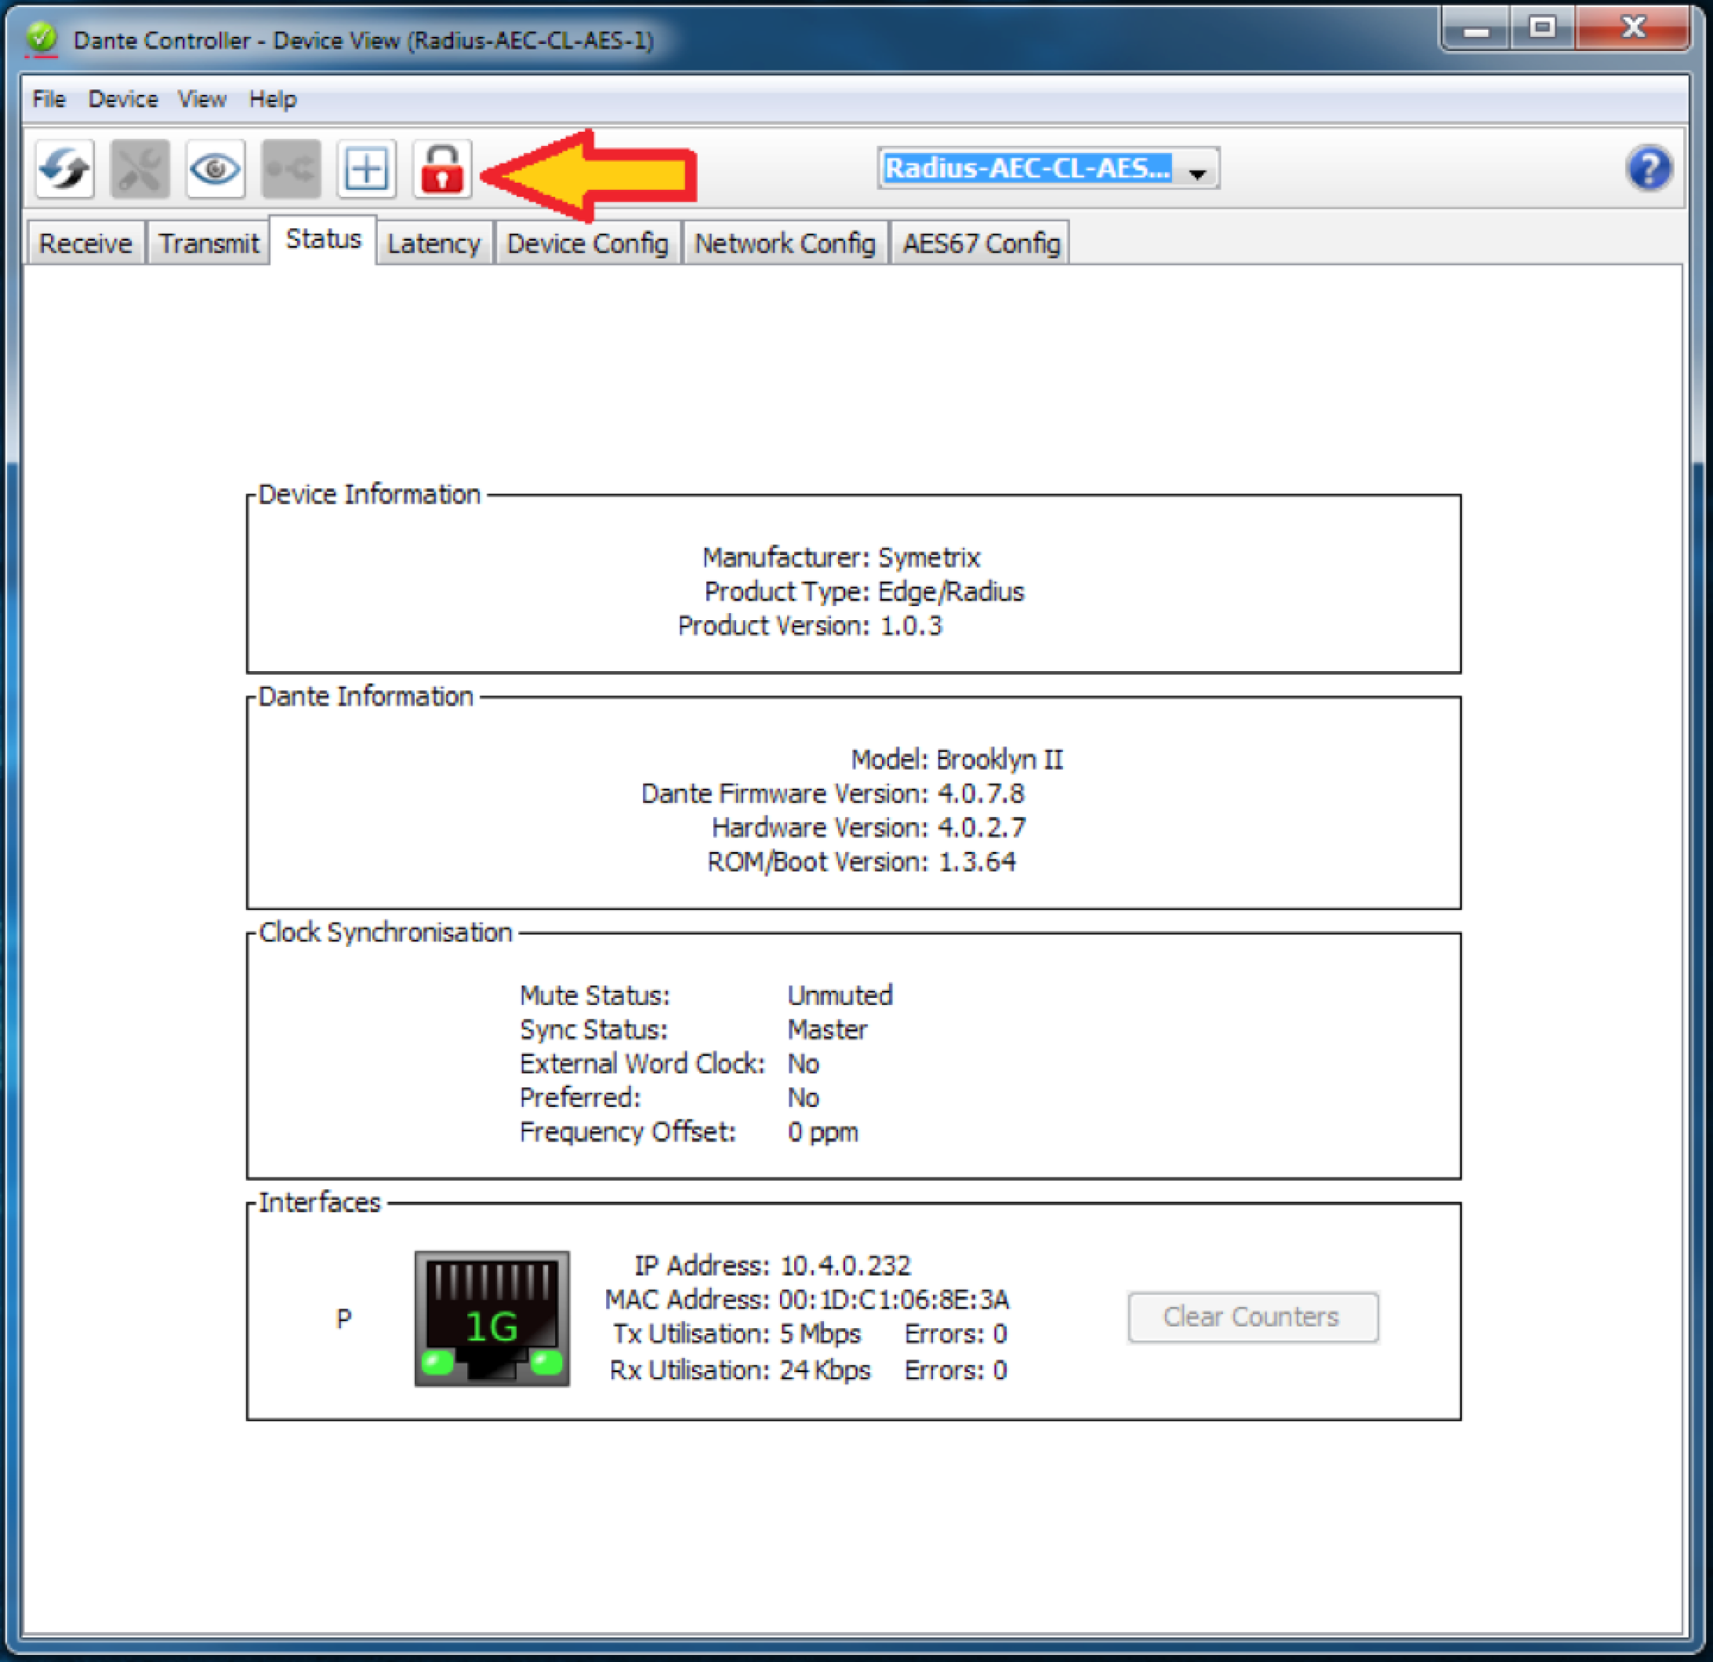Viewport: 1713px width, 1662px height.
Task: Open the Device menu
Action: pos(122,99)
